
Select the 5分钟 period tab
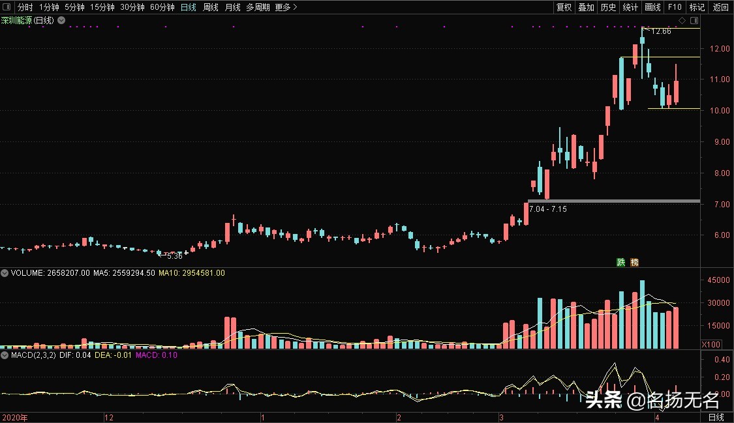tap(74, 7)
